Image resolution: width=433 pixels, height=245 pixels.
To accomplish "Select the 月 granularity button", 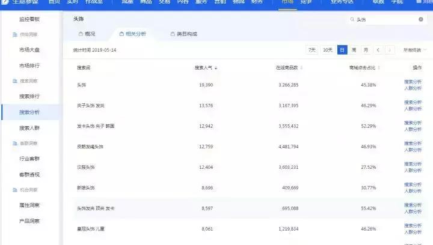I will [x=366, y=50].
